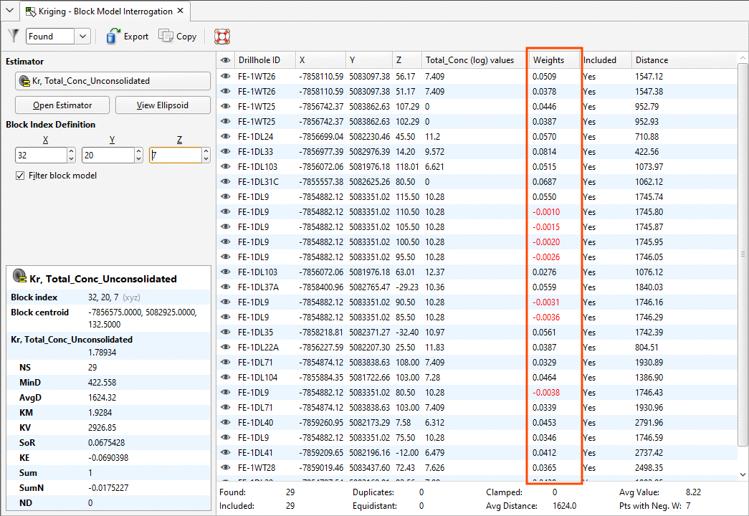749x516 pixels.
Task: Toggle visibility of FE-1DL31C row
Action: (x=226, y=181)
